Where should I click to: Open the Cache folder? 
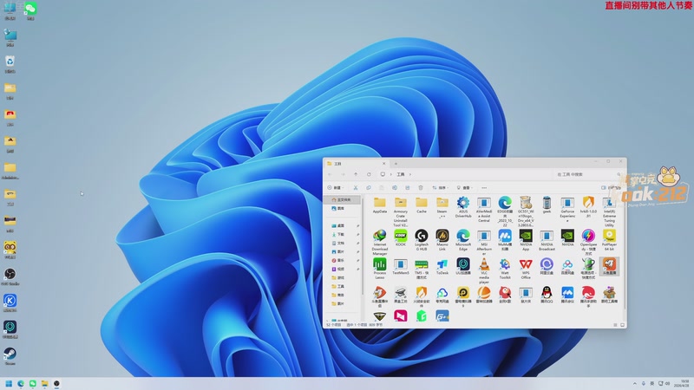coord(422,205)
